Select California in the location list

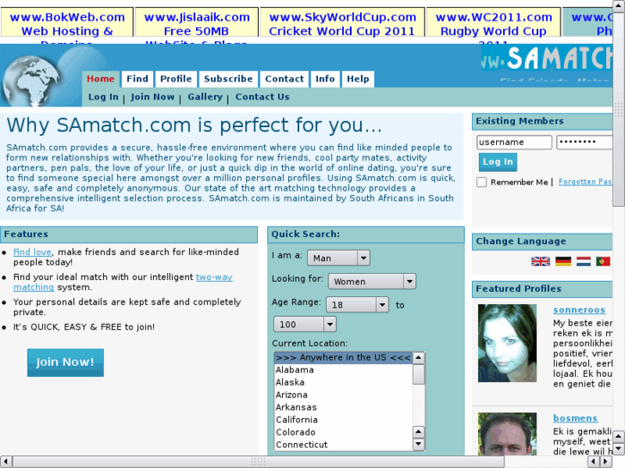pyautogui.click(x=343, y=420)
